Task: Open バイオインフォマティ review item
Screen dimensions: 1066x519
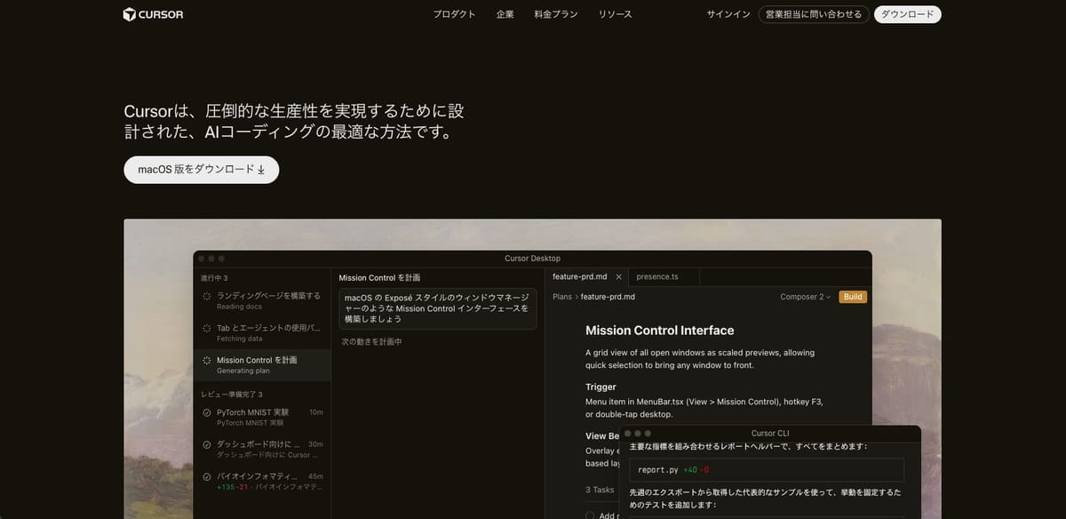Action: coord(261,482)
